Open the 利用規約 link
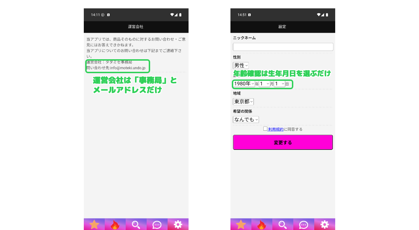The width and height of the screenshot is (419, 230). [x=275, y=129]
